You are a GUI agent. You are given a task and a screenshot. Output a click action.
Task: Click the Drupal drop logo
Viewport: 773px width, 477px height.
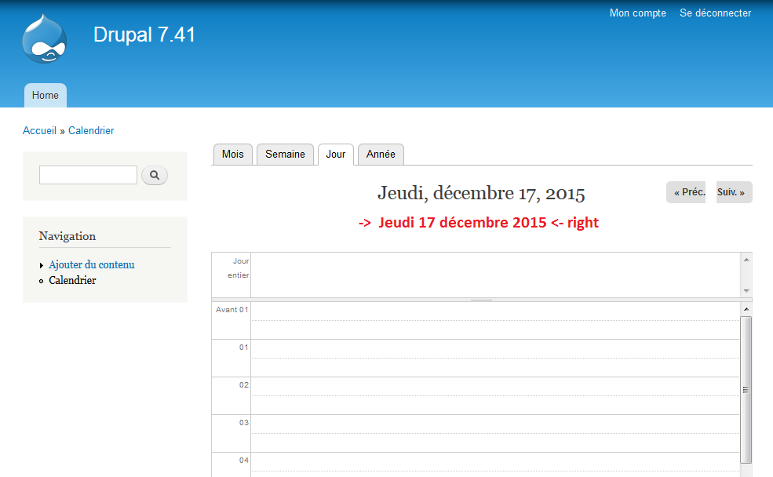click(45, 39)
